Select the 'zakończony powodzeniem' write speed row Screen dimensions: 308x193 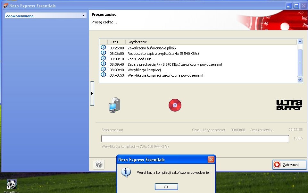pyautogui.click(x=198, y=64)
